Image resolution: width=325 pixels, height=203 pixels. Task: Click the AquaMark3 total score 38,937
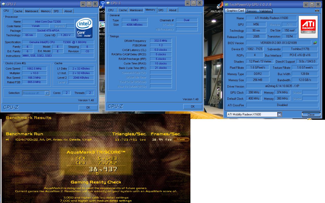103,169
